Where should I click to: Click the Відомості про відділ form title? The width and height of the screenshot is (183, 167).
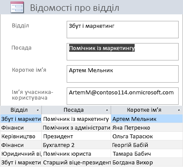tap(75, 8)
